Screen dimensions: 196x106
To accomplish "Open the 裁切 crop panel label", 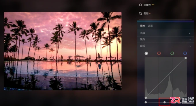I will click(x=146, y=14).
